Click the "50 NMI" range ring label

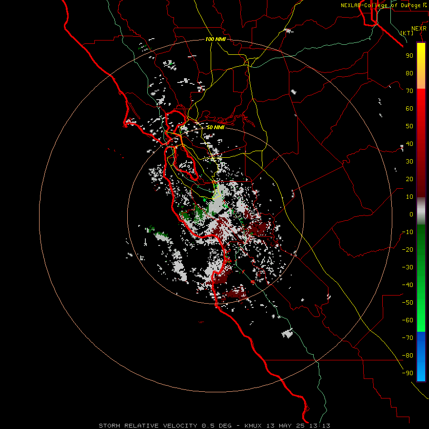(215, 127)
